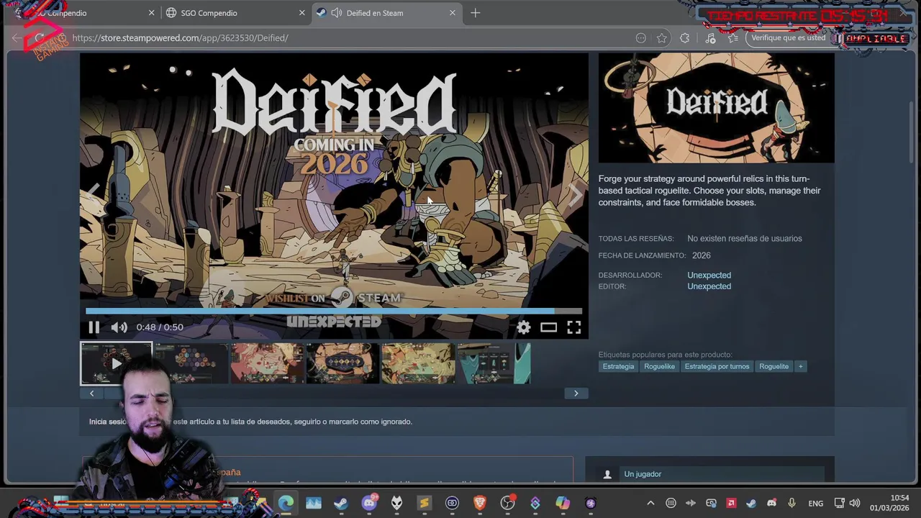Click the Discord system tray icon
The height and width of the screenshot is (518, 921).
(771, 504)
